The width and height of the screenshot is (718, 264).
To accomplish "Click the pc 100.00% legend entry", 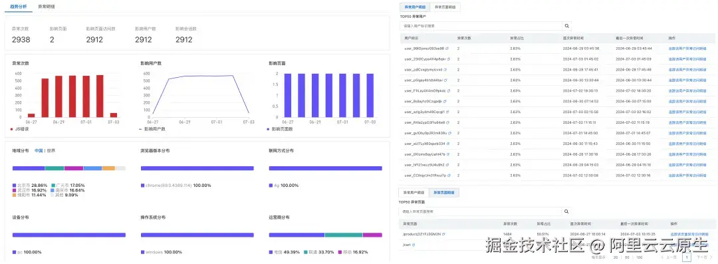I will point(27,252).
